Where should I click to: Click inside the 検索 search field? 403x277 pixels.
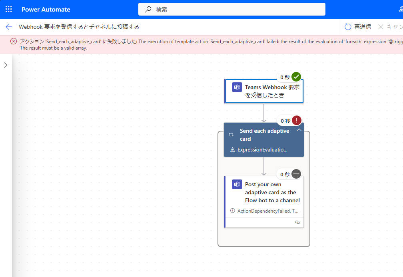tap(232, 9)
